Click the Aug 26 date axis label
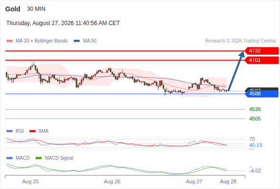This screenshot has width=280, height=189. point(112,182)
